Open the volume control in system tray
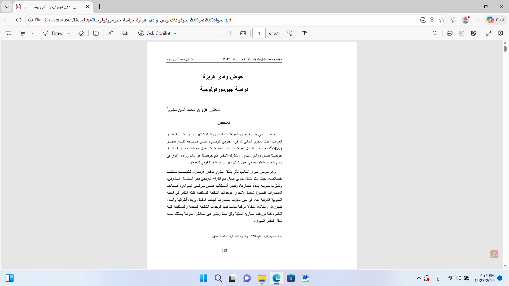 click(459, 278)
